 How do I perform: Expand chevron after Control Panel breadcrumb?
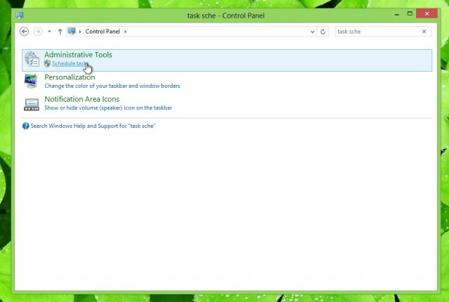tap(126, 32)
